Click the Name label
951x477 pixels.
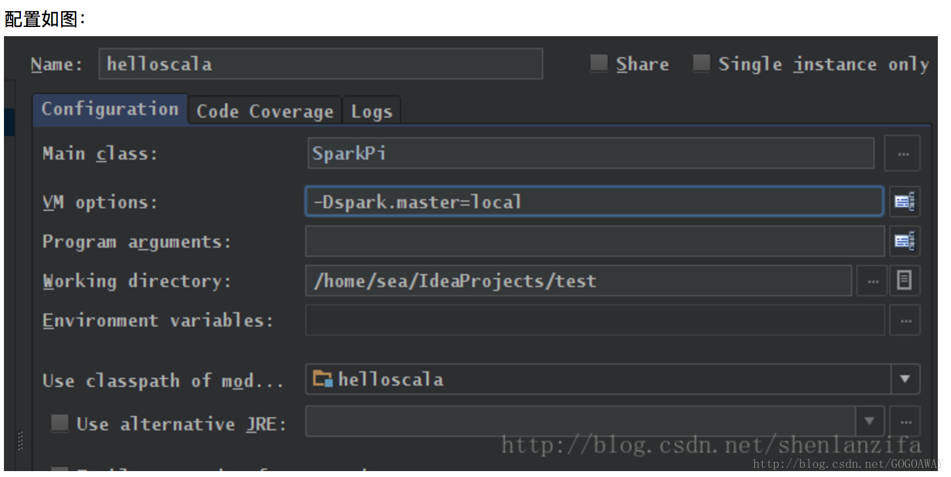[57, 64]
